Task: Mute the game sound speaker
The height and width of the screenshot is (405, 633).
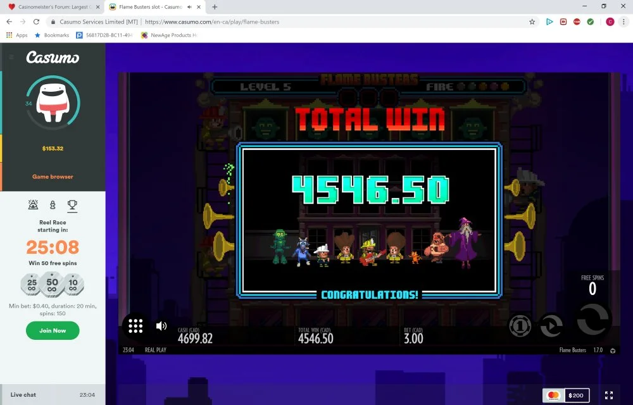Action: click(161, 326)
